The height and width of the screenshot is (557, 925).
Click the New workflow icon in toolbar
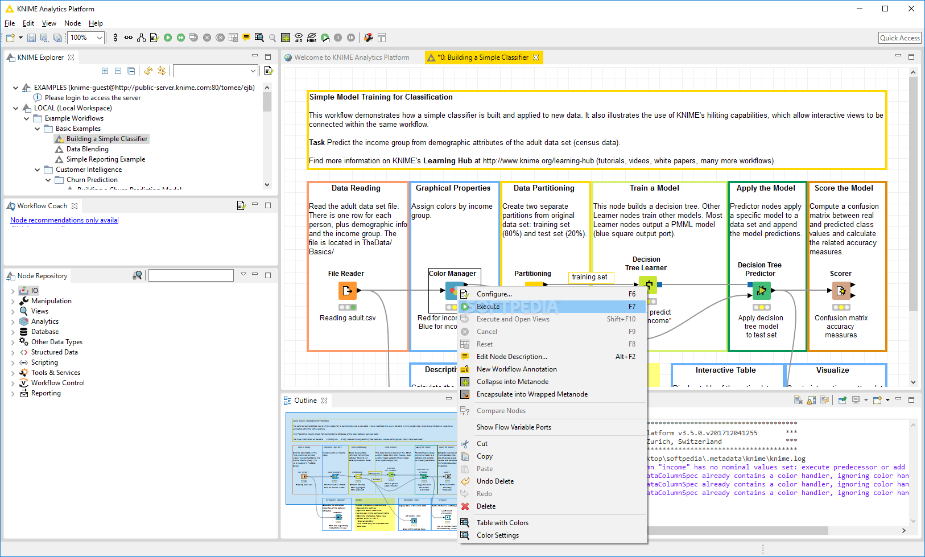pyautogui.click(x=10, y=38)
